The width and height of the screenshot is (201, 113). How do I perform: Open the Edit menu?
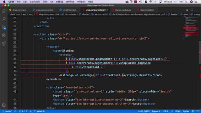tap(25, 2)
